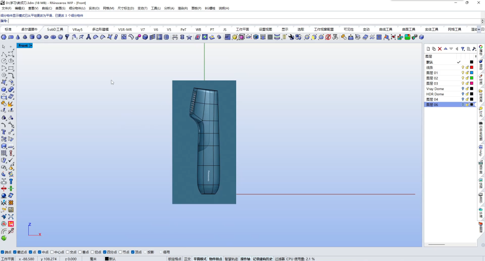
Task: Open the 编辑(E) Edit menu
Action: click(x=20, y=9)
